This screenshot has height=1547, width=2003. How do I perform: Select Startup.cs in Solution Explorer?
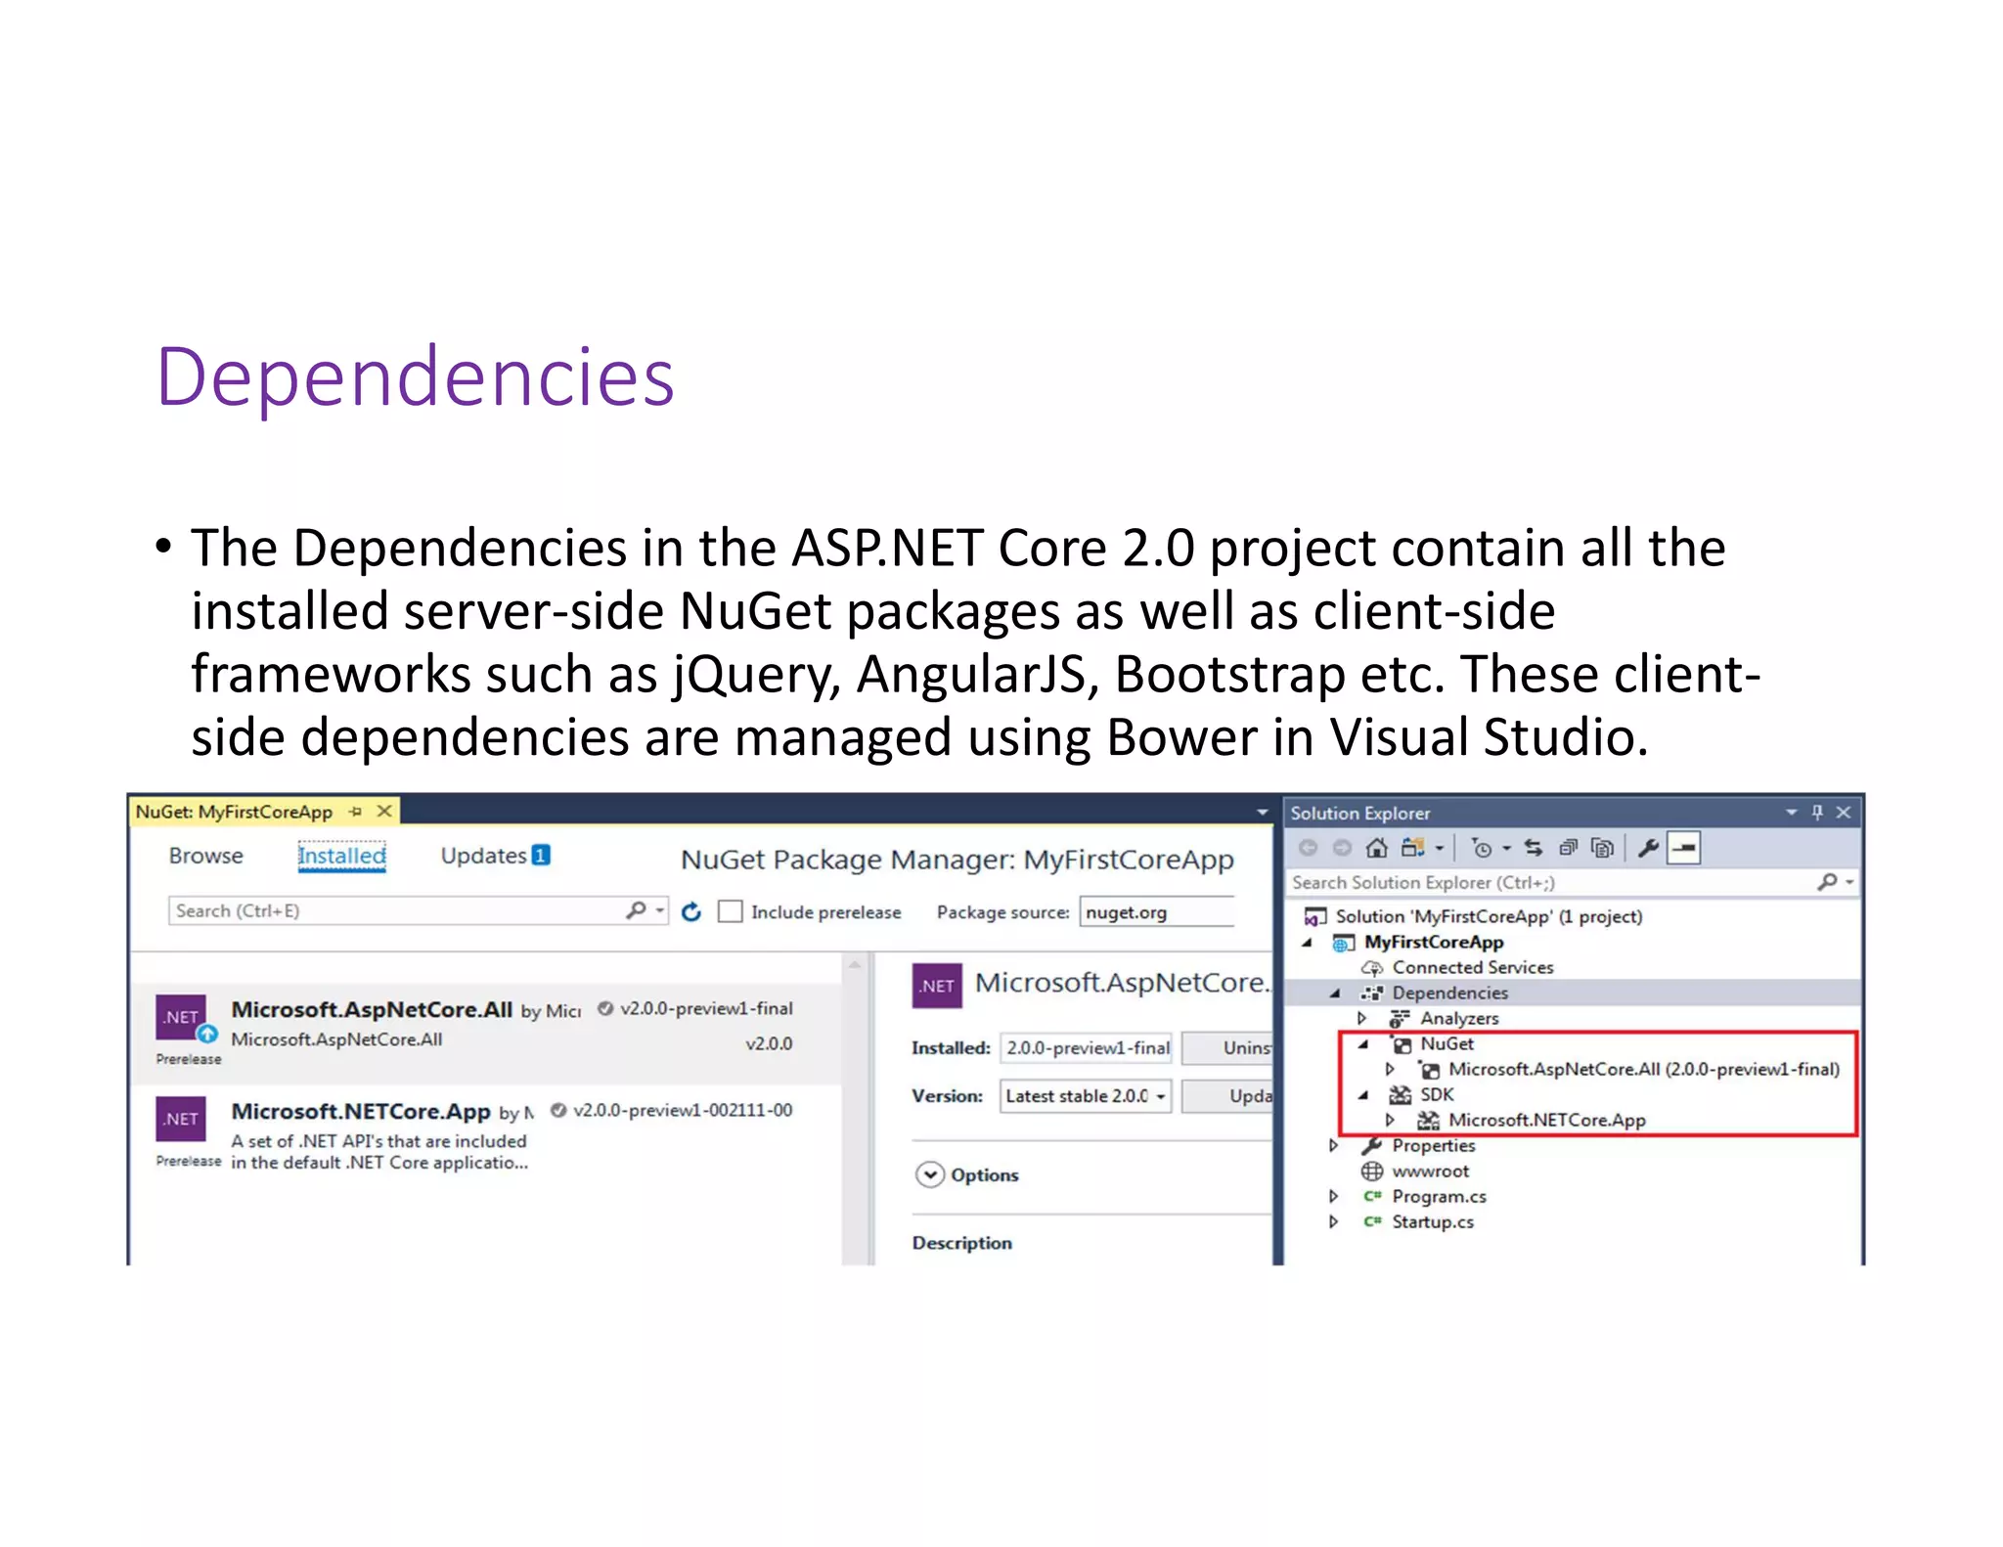pyautogui.click(x=1433, y=1221)
